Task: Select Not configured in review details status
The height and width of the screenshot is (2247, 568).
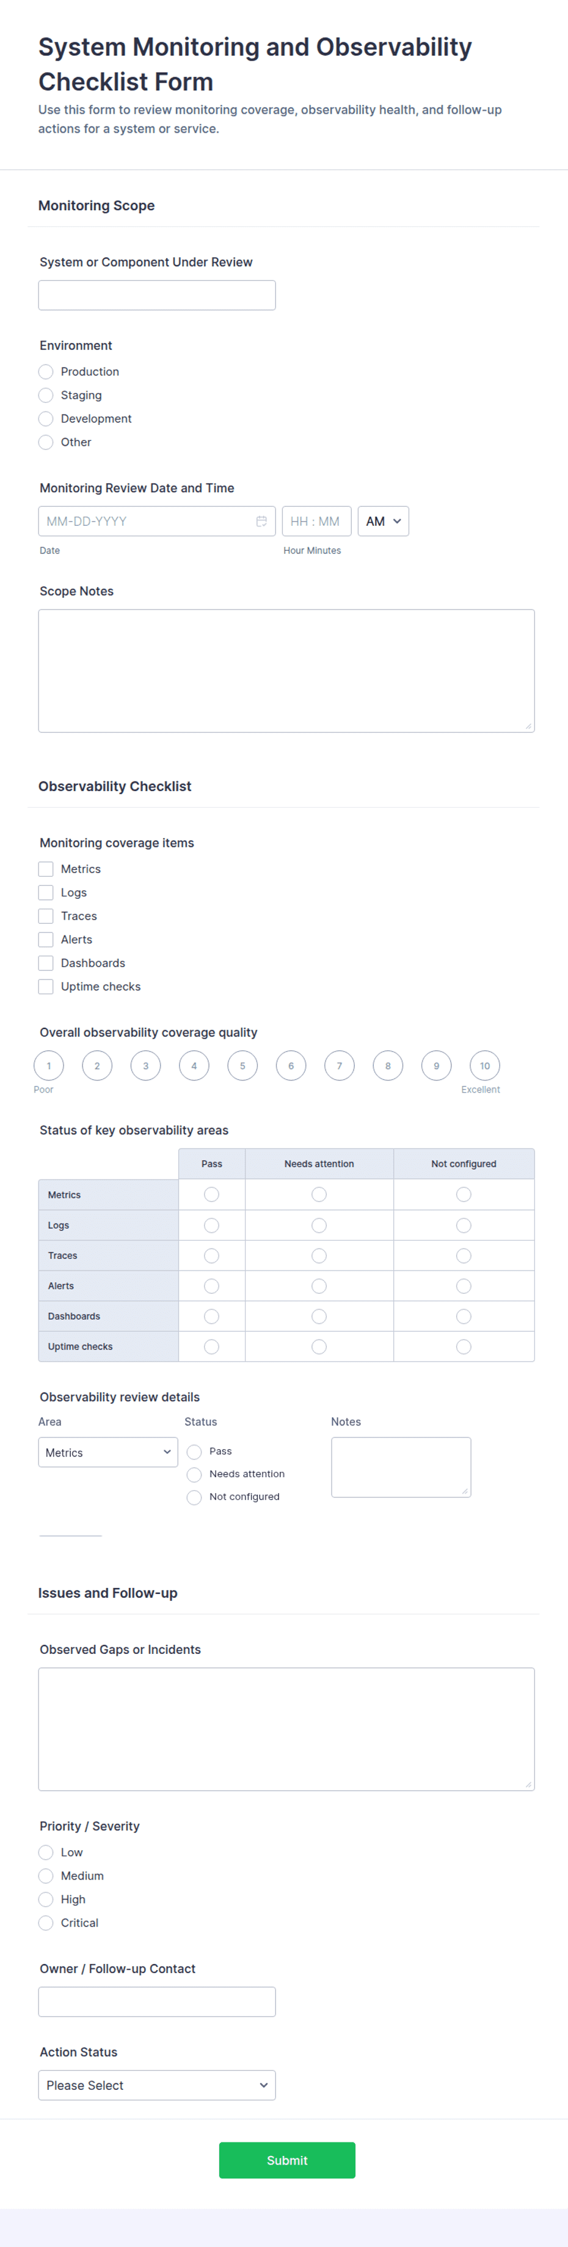Action: click(194, 1497)
